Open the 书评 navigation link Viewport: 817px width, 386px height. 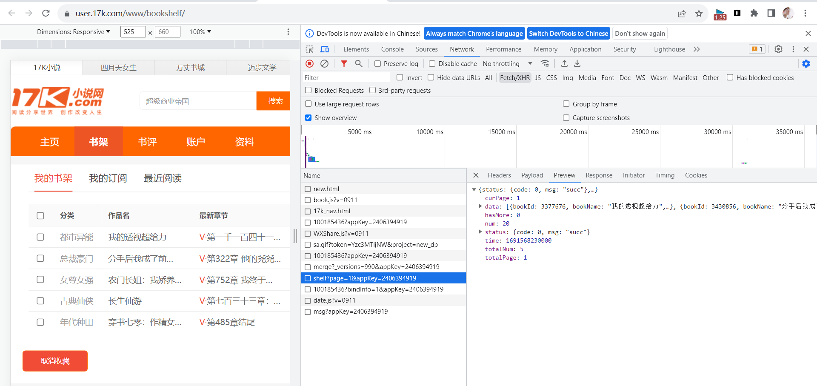tap(147, 142)
